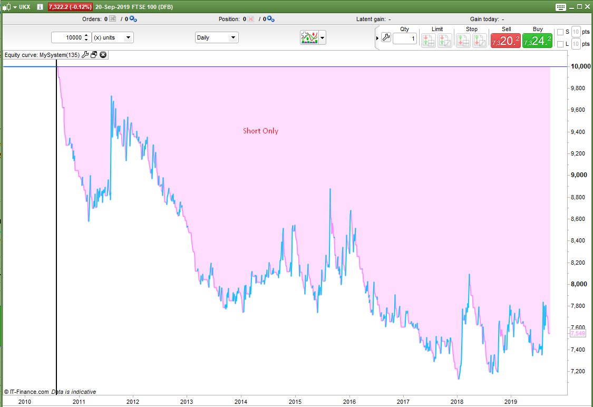Viewport: 593px width, 407px height.
Task: Open the indicators and trading systems icon
Action: click(309, 37)
